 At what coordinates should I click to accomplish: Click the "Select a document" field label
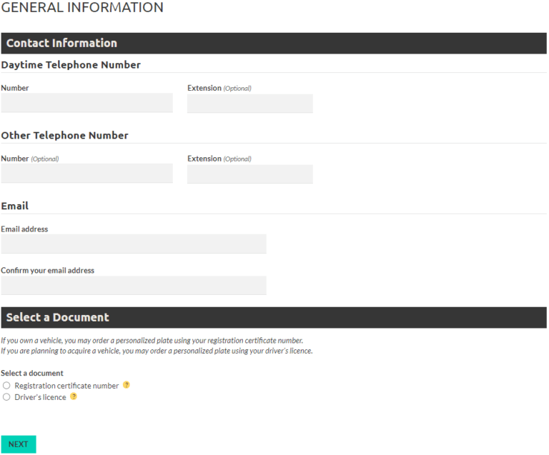point(32,373)
